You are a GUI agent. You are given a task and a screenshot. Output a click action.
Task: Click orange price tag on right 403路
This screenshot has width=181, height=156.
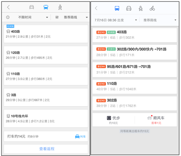[x=101, y=32]
